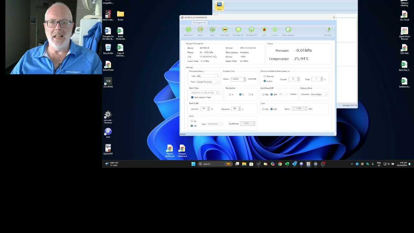Click the UnLock icon
Screen dimensions: 414x233
pyautogui.click(x=275, y=30)
